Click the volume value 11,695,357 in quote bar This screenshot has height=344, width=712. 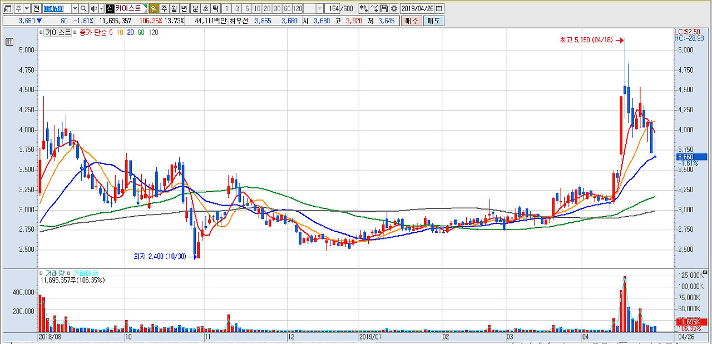115,21
